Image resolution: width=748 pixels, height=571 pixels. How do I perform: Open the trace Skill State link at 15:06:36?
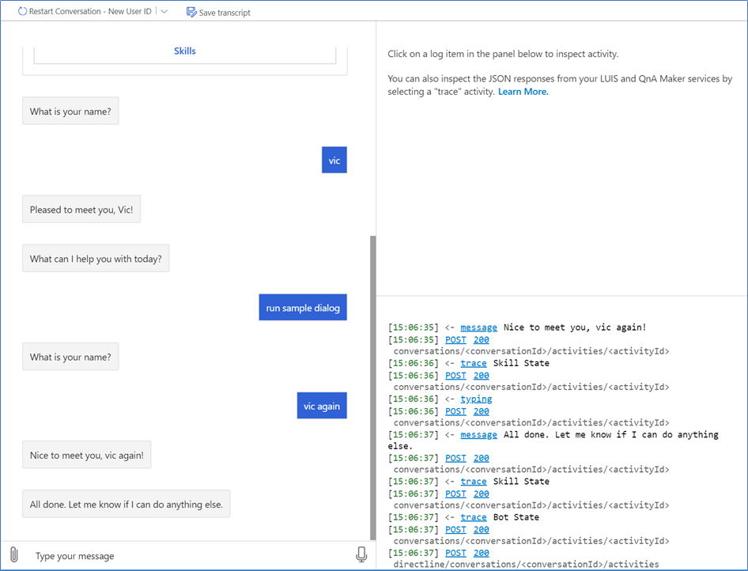tap(473, 363)
